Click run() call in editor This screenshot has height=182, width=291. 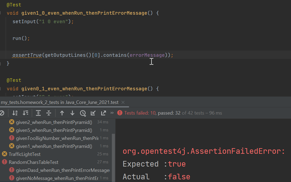21,38
